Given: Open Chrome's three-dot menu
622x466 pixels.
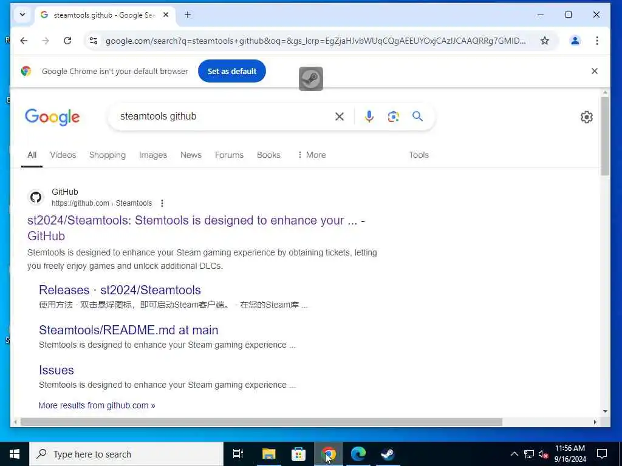Looking at the screenshot, I should (596, 41).
